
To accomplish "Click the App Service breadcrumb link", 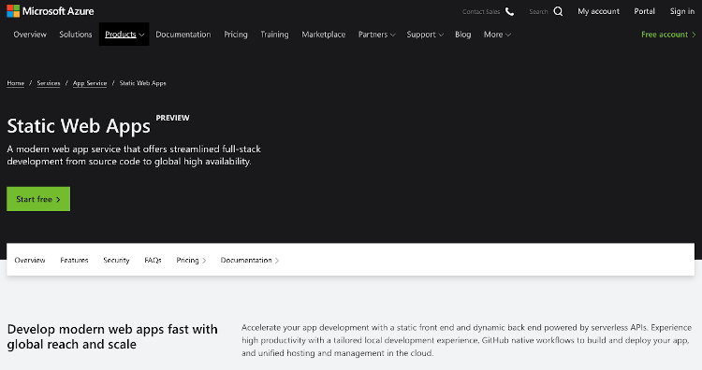I will [90, 83].
